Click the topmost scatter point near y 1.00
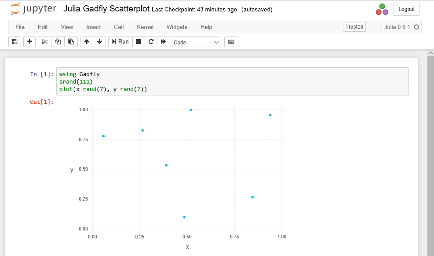 [x=191, y=110]
